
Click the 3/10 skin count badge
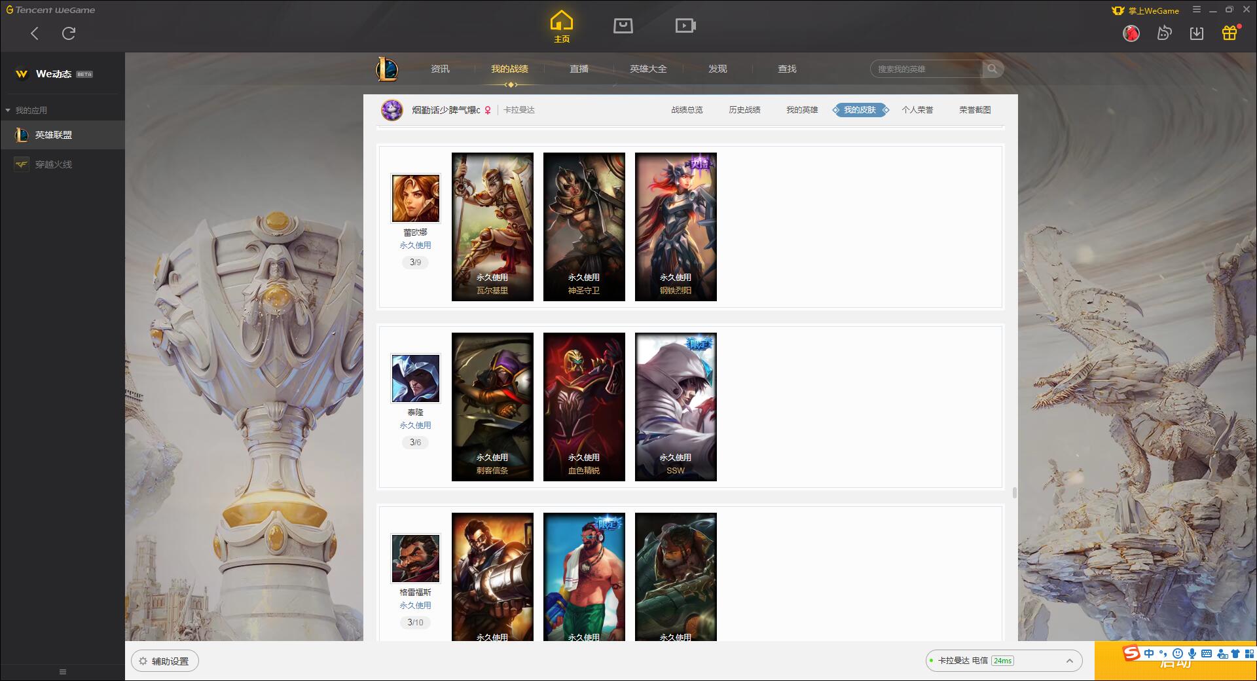click(x=416, y=623)
